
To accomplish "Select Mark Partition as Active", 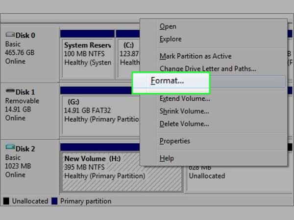I will tap(196, 56).
